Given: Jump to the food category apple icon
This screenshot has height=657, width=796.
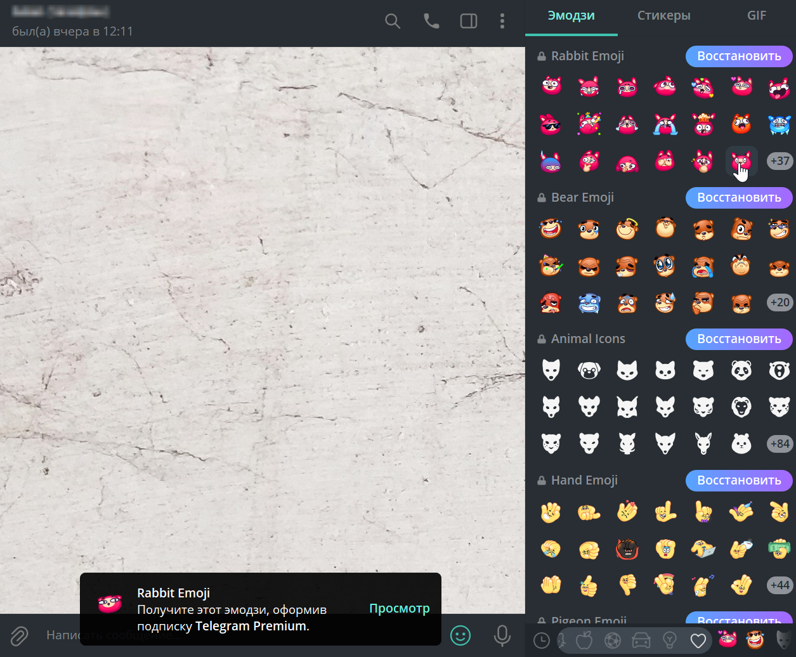Looking at the screenshot, I should click(584, 641).
